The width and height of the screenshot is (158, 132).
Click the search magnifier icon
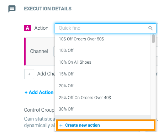tap(151, 28)
